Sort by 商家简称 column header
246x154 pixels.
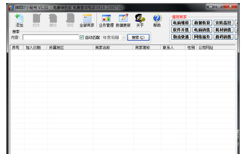(x=147, y=48)
